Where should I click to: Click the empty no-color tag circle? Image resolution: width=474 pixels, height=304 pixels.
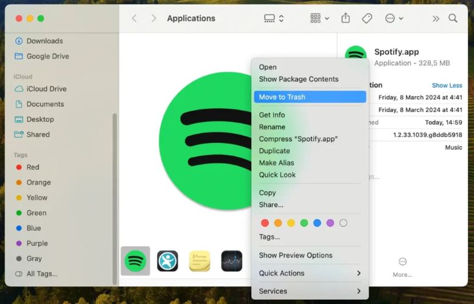(343, 223)
